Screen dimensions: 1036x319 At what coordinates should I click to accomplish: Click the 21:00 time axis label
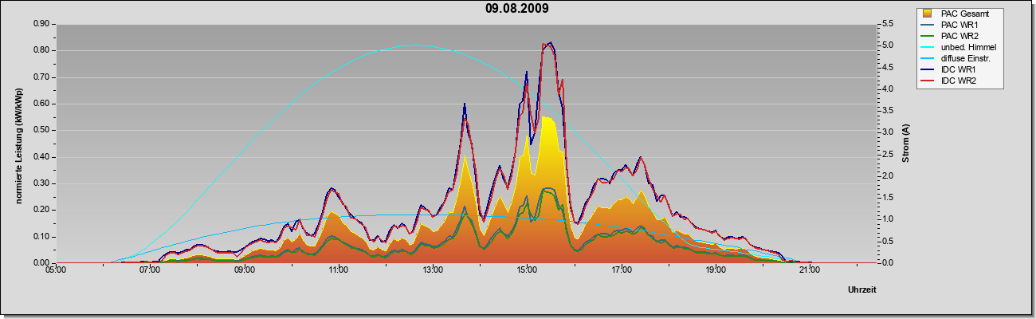pos(810,270)
